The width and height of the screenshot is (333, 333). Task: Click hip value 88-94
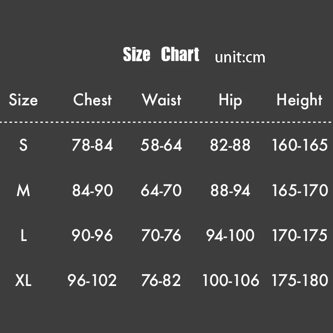[x=230, y=191]
